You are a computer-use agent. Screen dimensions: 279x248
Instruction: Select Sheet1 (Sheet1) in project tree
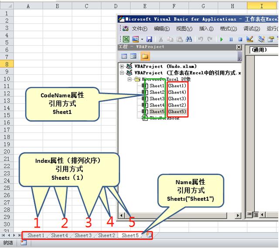(167, 86)
